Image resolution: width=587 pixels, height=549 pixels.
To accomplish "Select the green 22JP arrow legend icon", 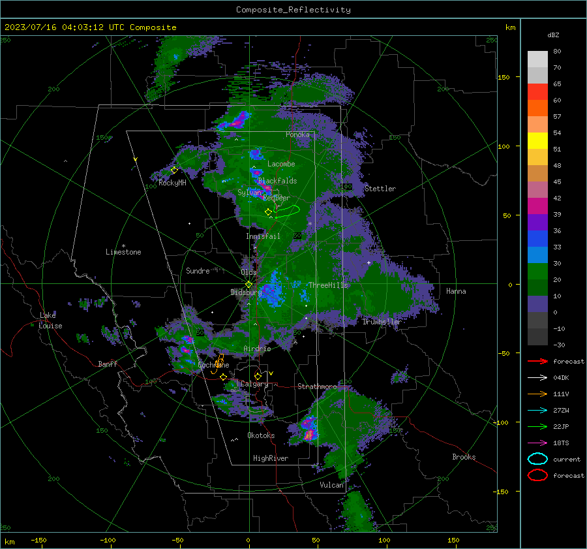I will [537, 426].
